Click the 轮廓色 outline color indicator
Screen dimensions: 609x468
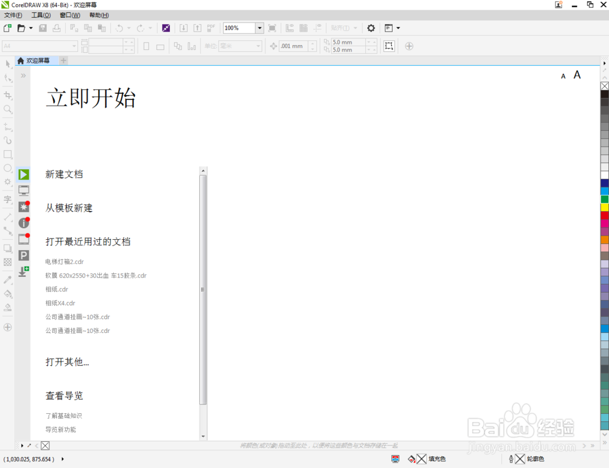coord(526,459)
